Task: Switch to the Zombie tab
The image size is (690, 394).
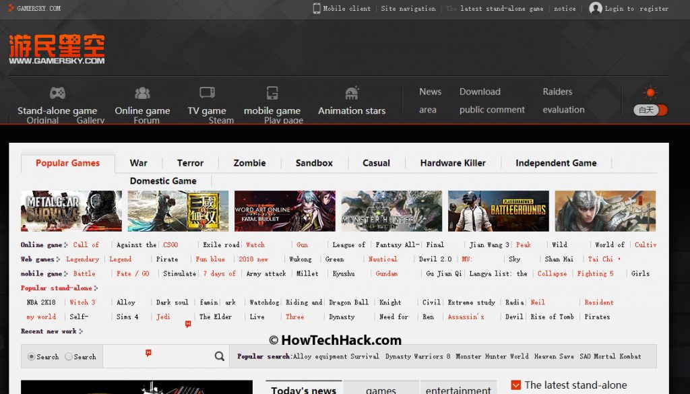Action: 249,163
